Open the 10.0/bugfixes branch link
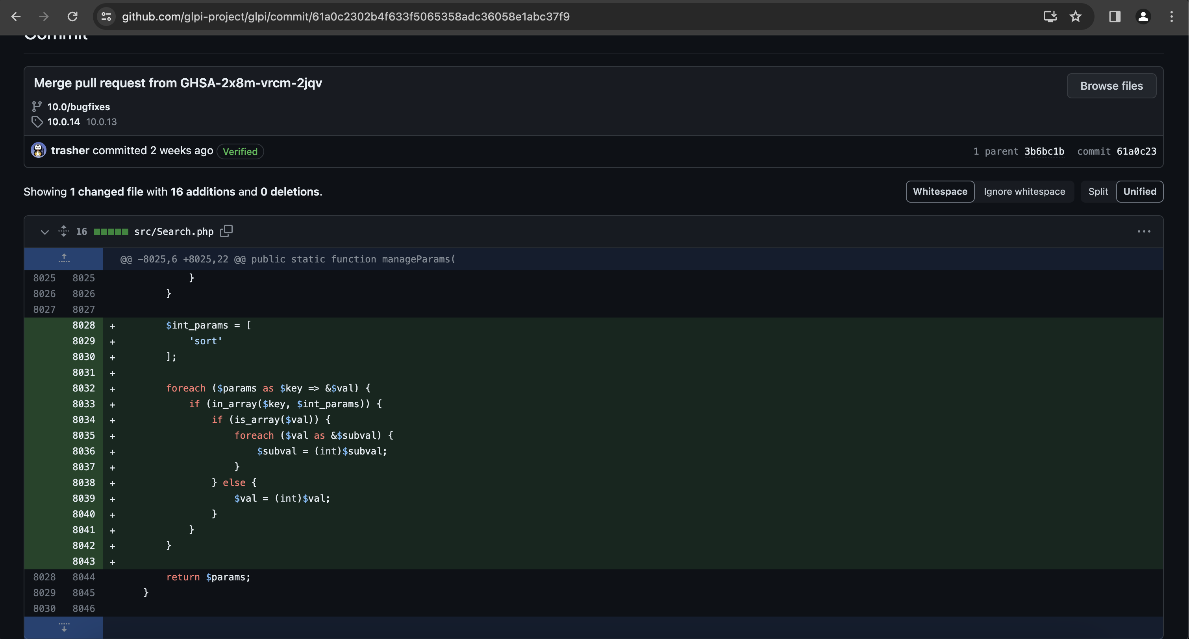The image size is (1189, 639). point(78,107)
